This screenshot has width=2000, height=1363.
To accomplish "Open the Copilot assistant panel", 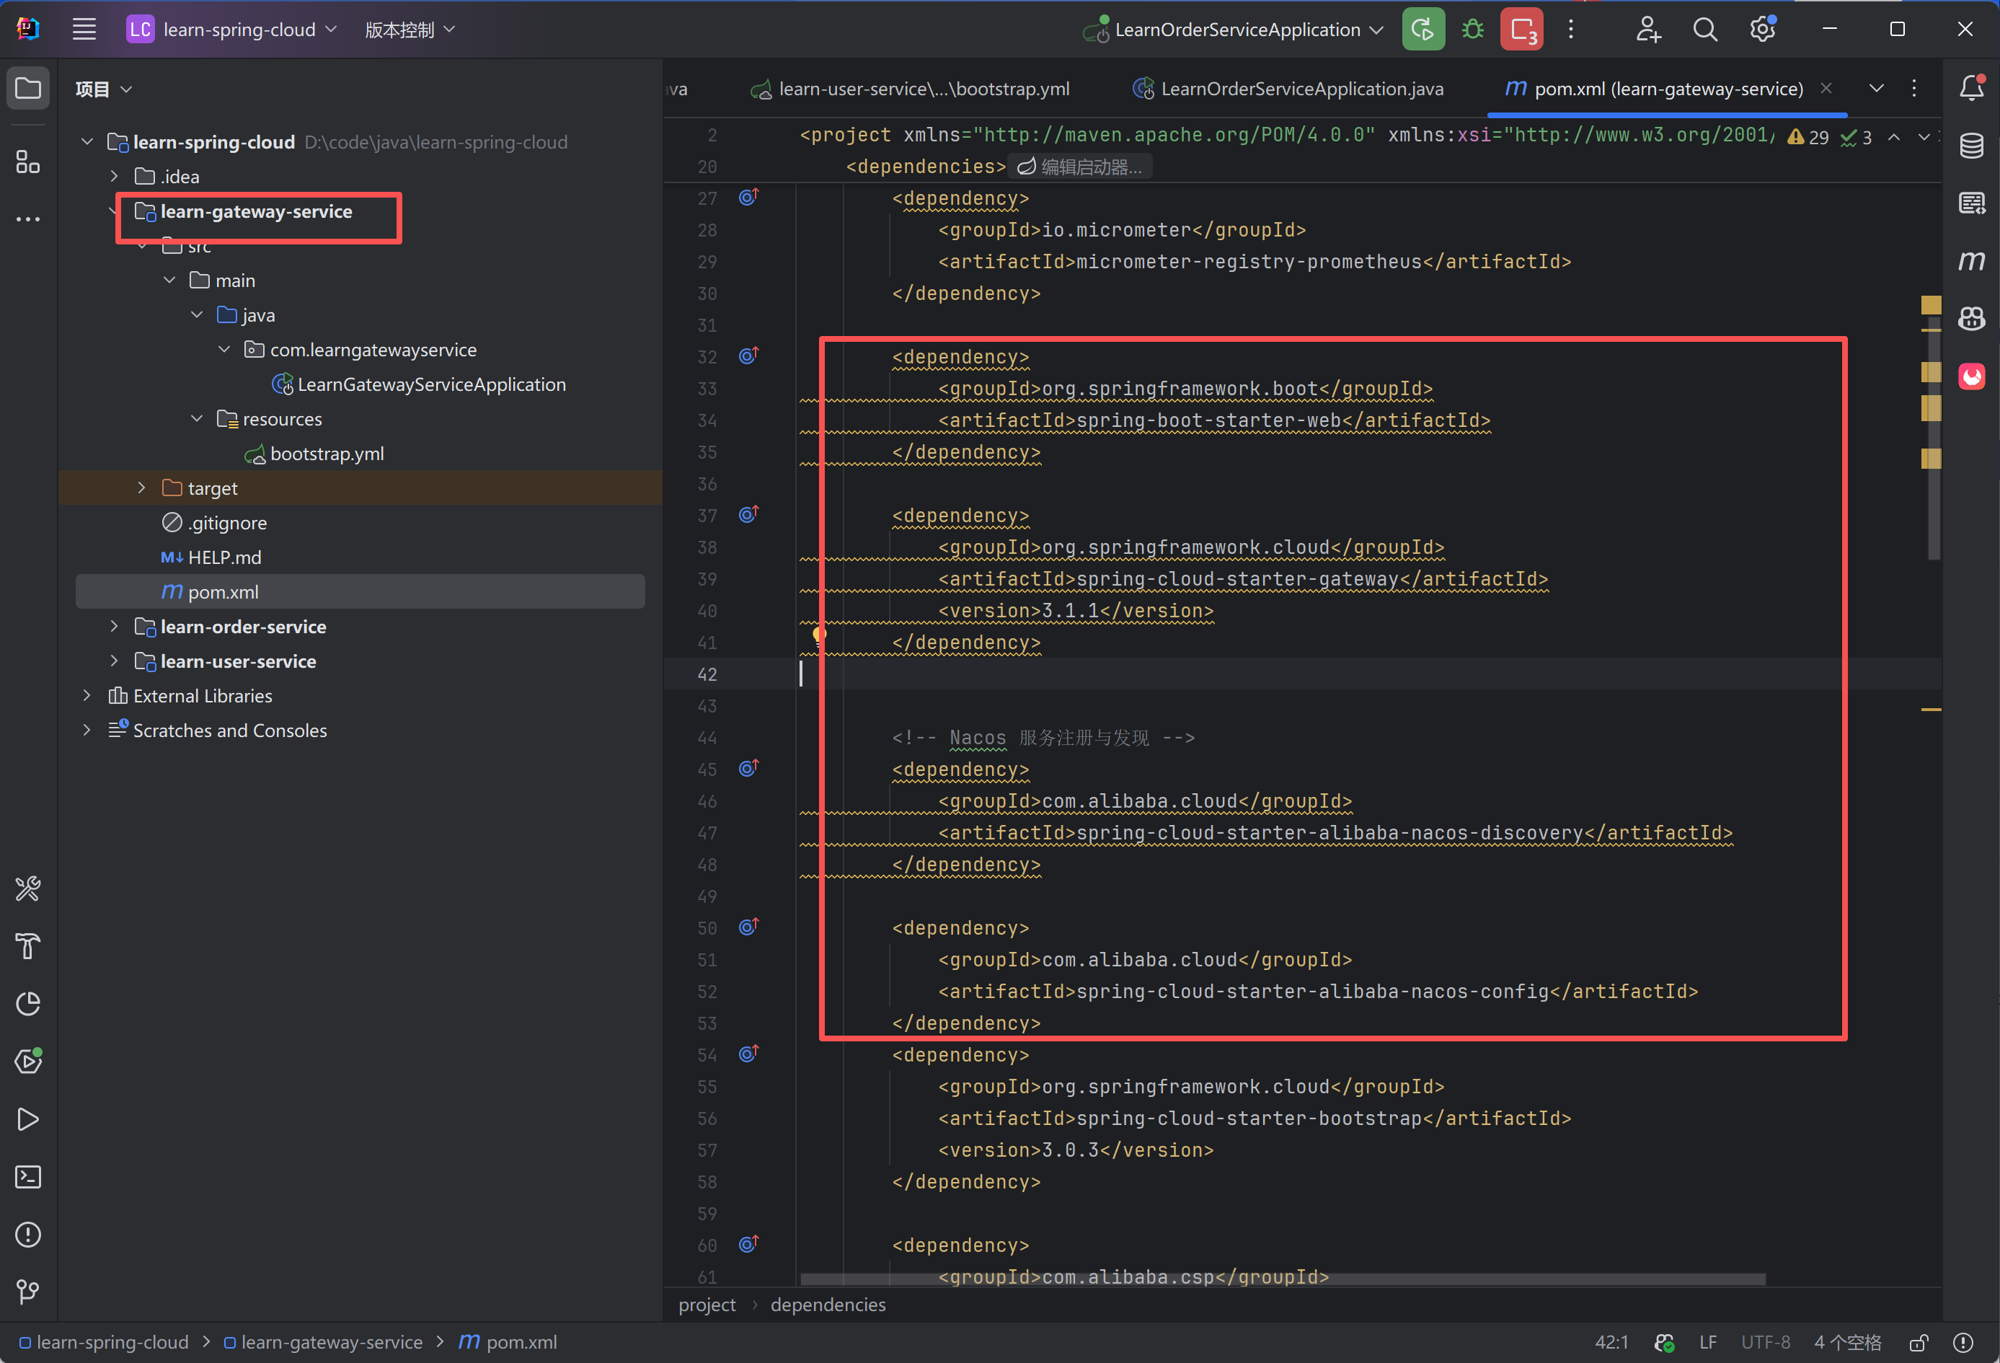I will 1972,319.
